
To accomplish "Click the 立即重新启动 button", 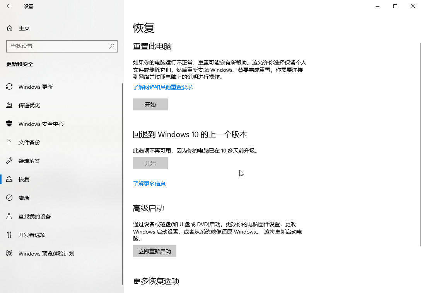I will pos(155,251).
